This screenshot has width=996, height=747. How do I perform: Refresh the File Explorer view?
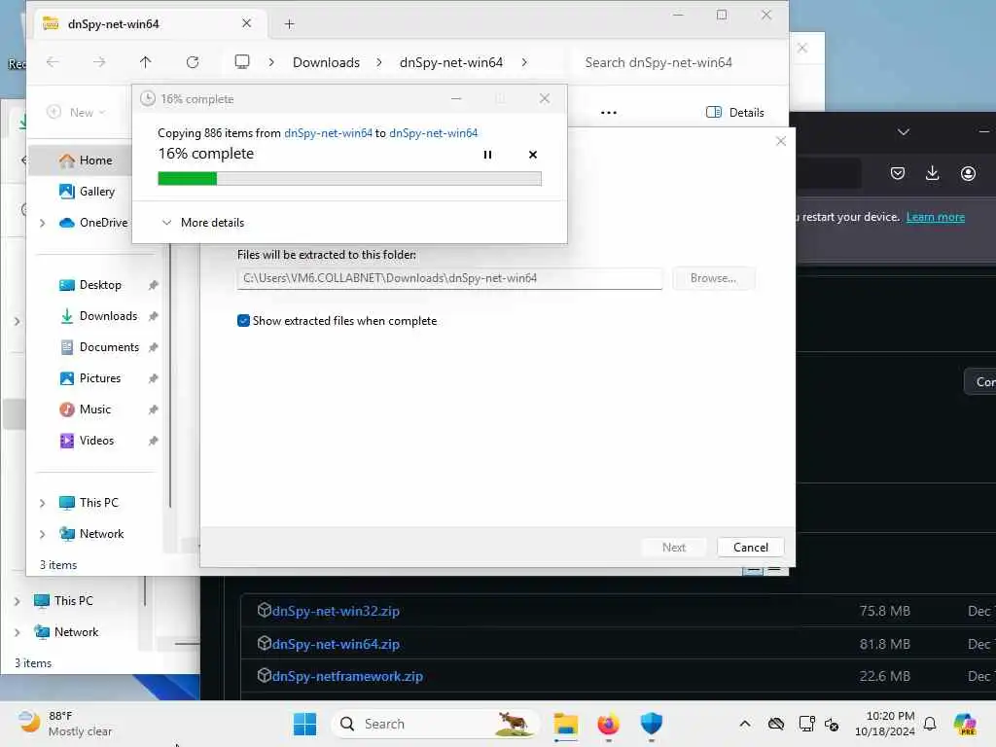(x=193, y=61)
